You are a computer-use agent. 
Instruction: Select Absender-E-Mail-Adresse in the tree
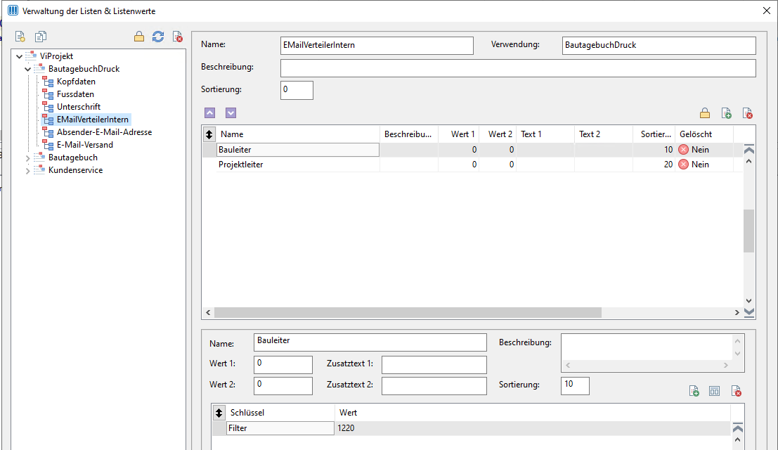click(104, 132)
